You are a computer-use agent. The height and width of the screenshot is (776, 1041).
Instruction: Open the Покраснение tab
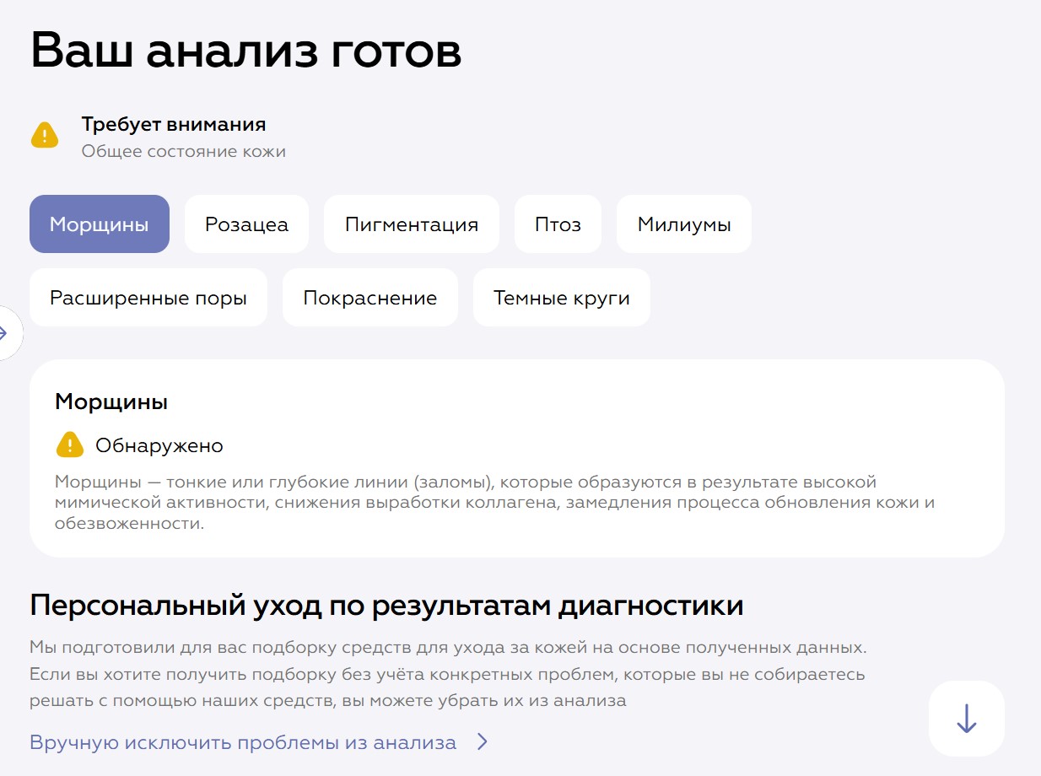pos(370,298)
